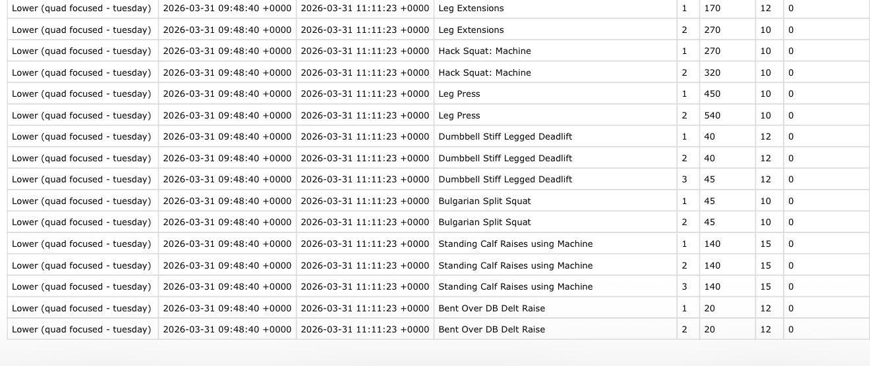
Task: Select the 45 weight cell for Stiff Legged Deadlift
Action: click(x=709, y=179)
